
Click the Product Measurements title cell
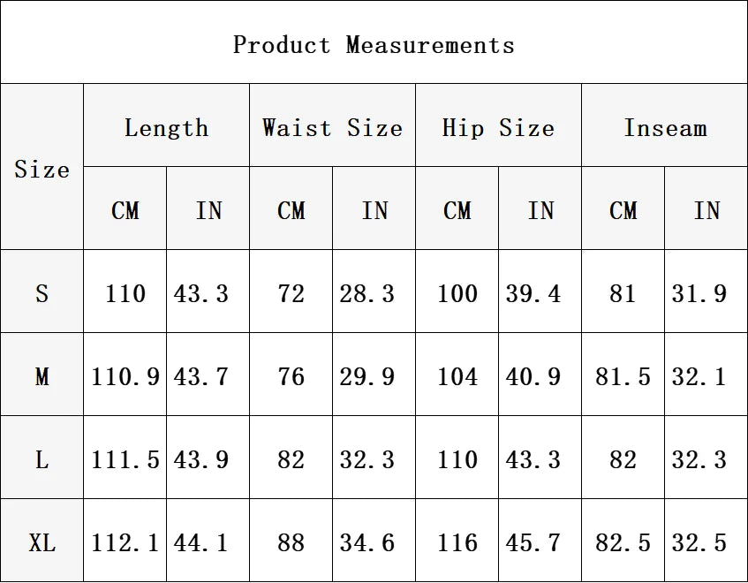tap(374, 42)
